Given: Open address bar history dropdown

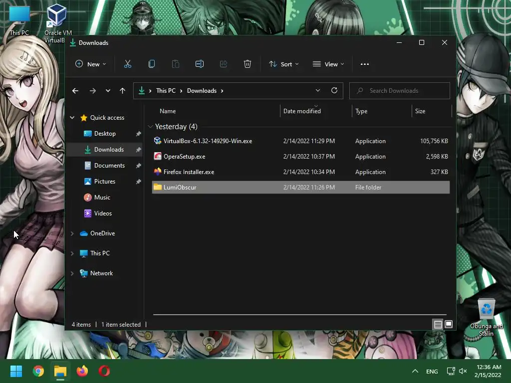Looking at the screenshot, I should pos(318,91).
